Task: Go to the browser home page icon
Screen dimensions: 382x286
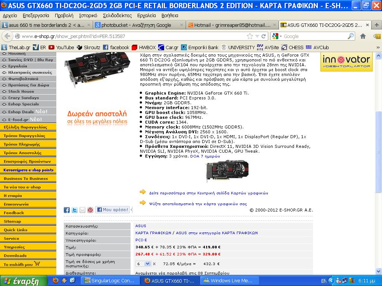Action: click(363, 36)
